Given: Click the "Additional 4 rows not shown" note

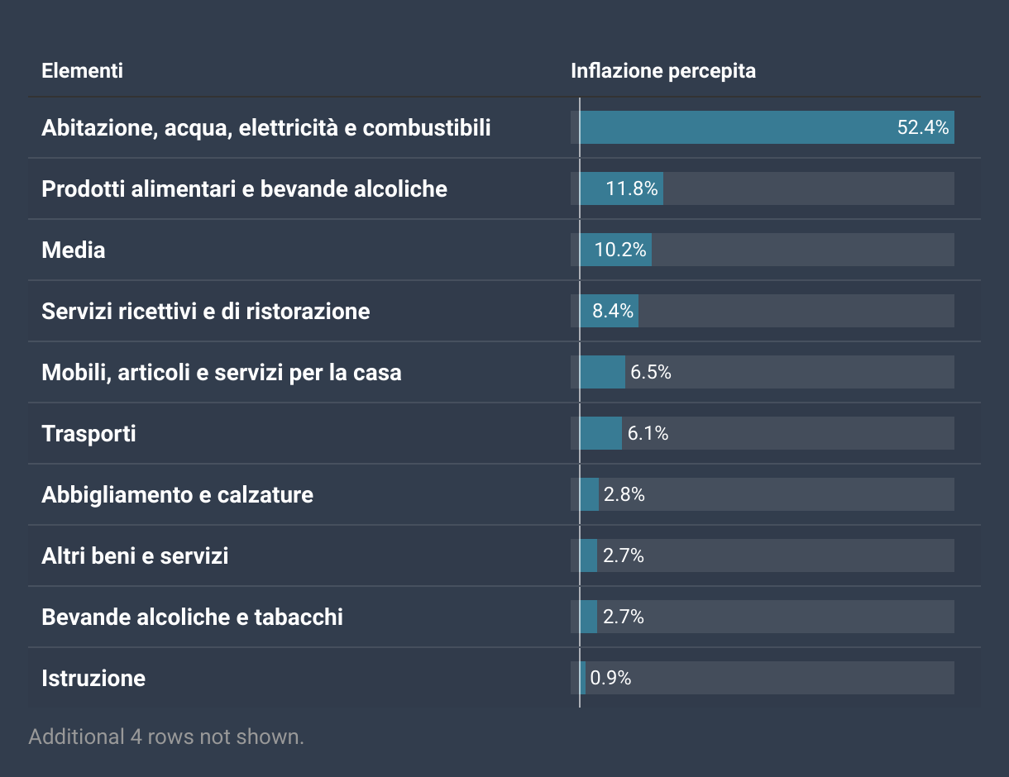Looking at the screenshot, I should tap(166, 736).
